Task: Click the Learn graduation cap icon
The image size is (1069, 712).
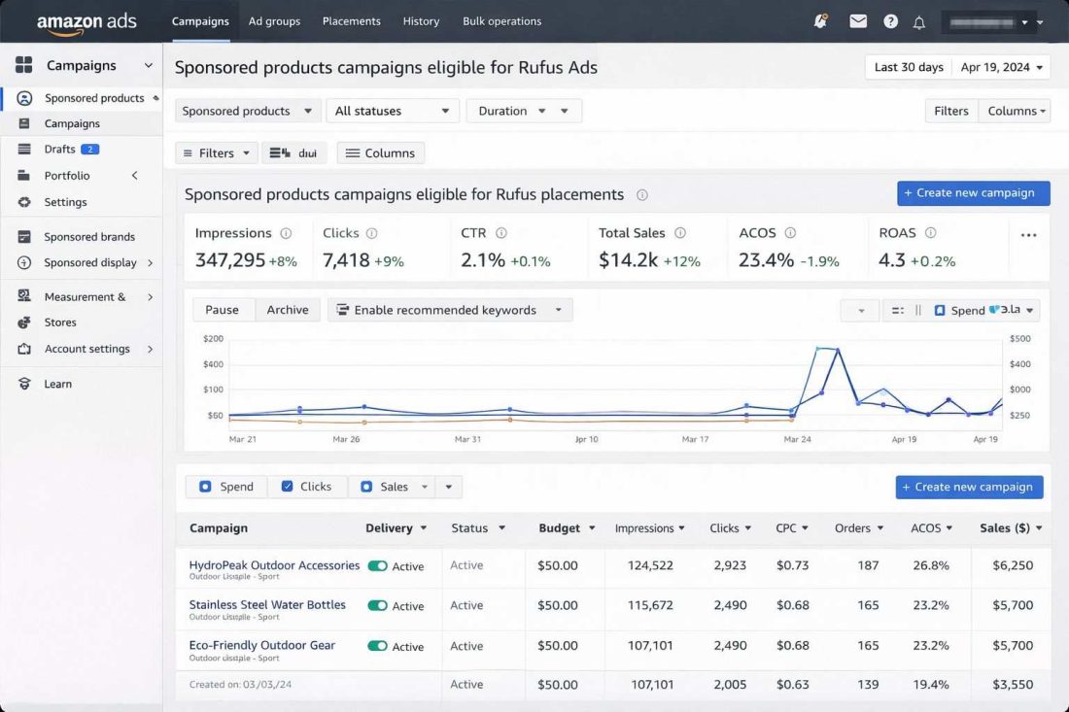Action: tap(25, 384)
